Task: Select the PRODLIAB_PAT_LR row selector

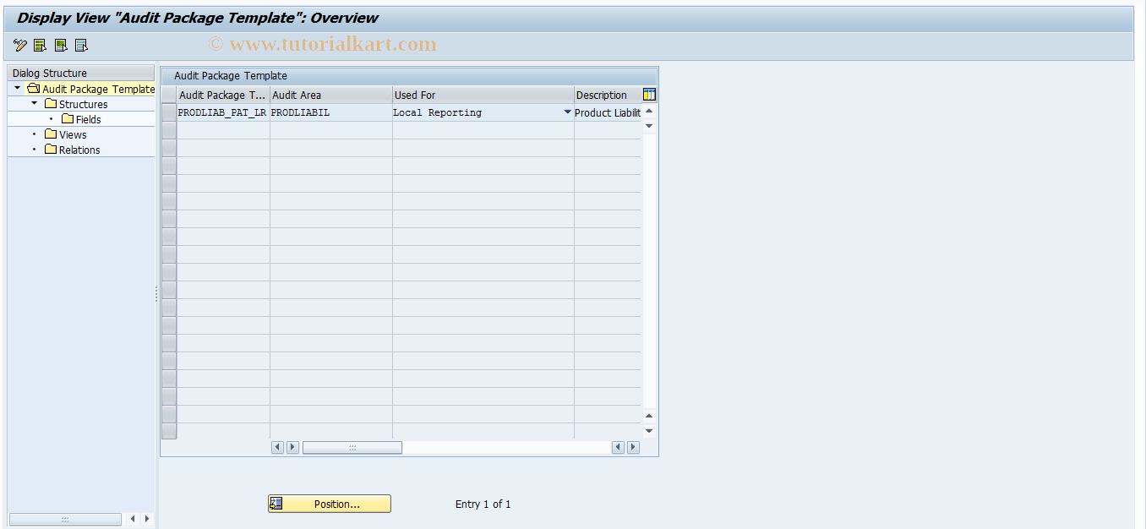Action: (169, 112)
